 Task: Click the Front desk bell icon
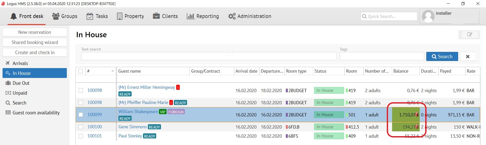coord(13,16)
